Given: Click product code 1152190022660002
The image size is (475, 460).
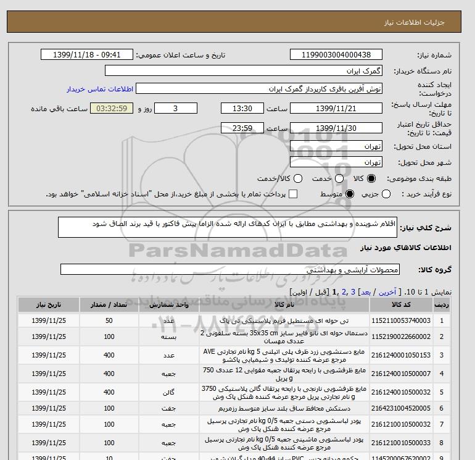Looking at the screenshot, I should (401, 337).
